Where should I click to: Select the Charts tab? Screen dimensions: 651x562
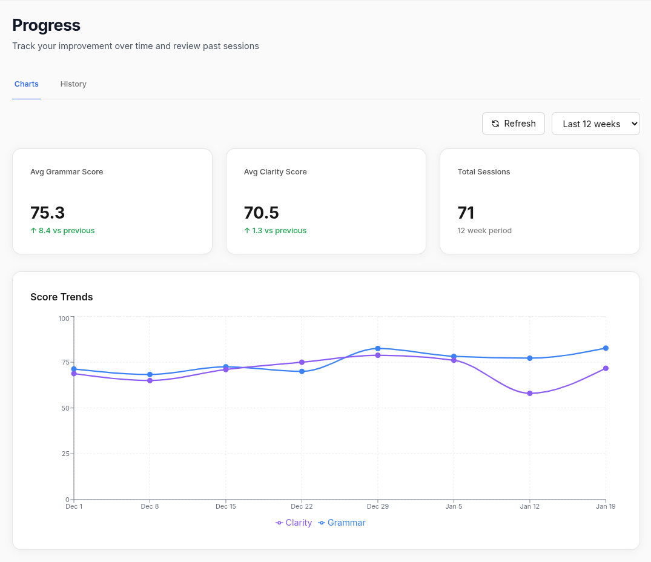point(26,84)
